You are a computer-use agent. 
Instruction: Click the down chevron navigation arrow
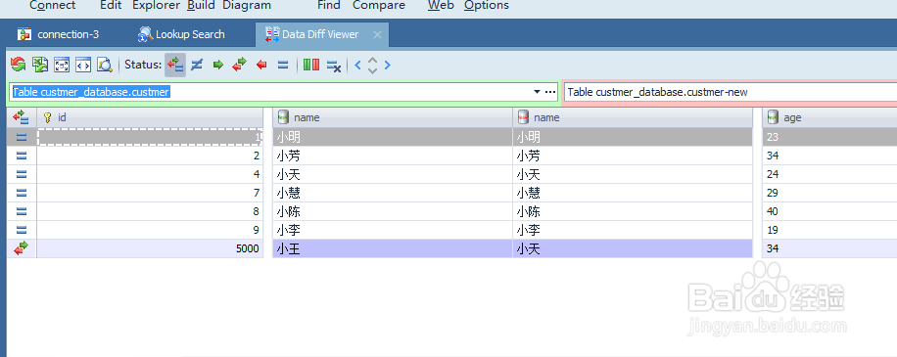point(372,70)
